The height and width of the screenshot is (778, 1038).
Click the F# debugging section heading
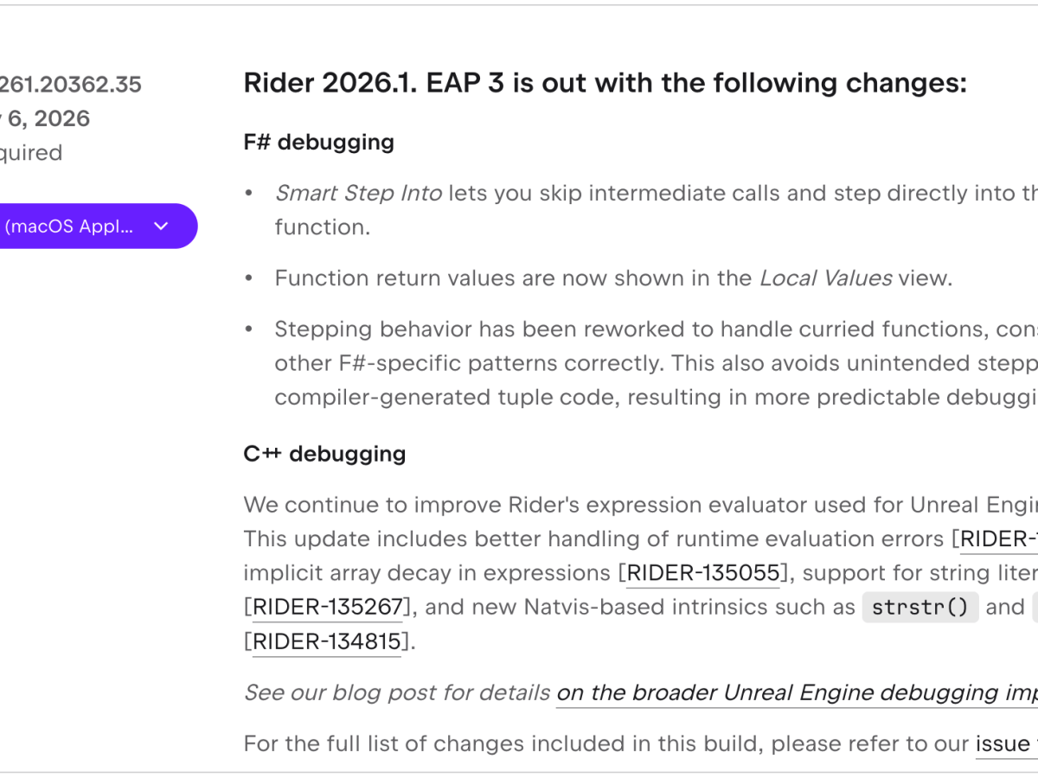coord(318,142)
